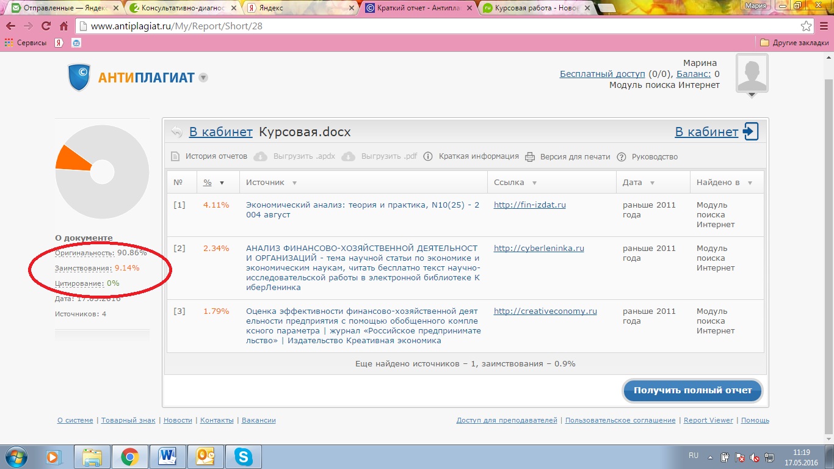Screen dimensions: 834x469
Task: Open the Chrome menu icon
Action: coord(824,26)
